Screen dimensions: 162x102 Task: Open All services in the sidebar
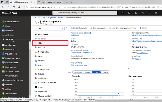(8, 35)
